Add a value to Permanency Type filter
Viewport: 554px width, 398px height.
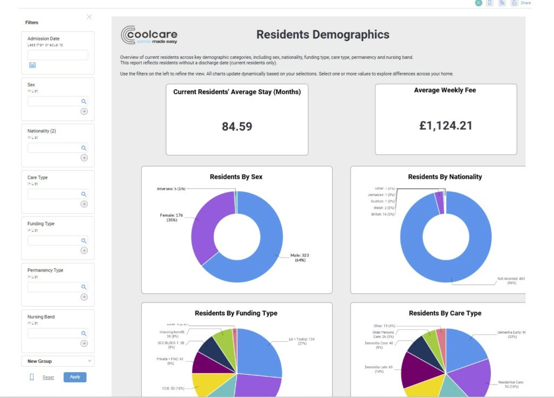point(84,297)
